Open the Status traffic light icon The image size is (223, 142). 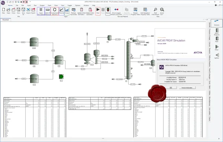pyautogui.click(x=108, y=11)
